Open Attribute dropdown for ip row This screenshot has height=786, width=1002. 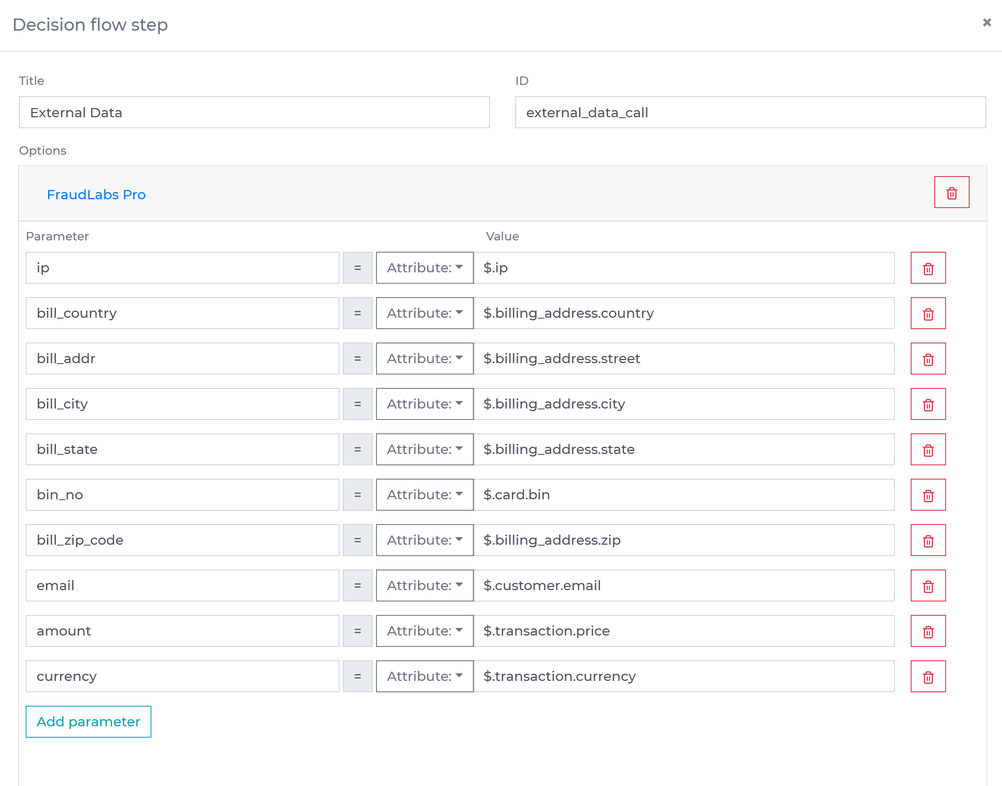[x=424, y=268]
